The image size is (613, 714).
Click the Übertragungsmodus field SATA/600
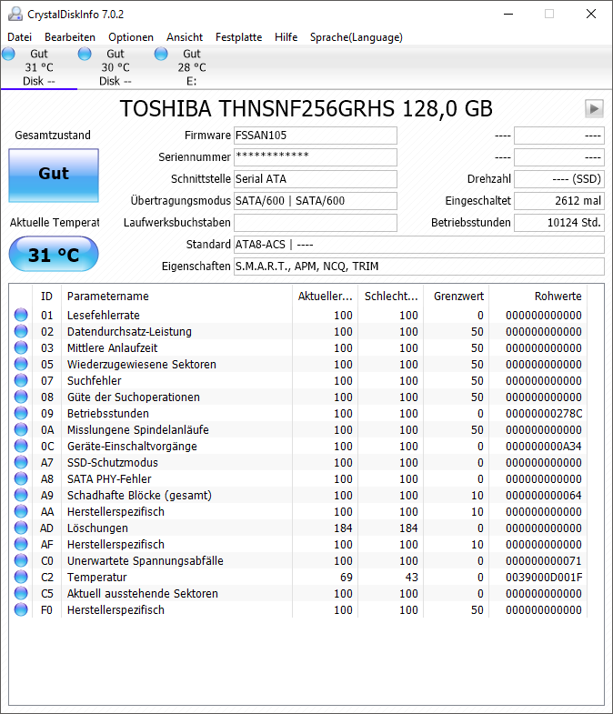316,201
